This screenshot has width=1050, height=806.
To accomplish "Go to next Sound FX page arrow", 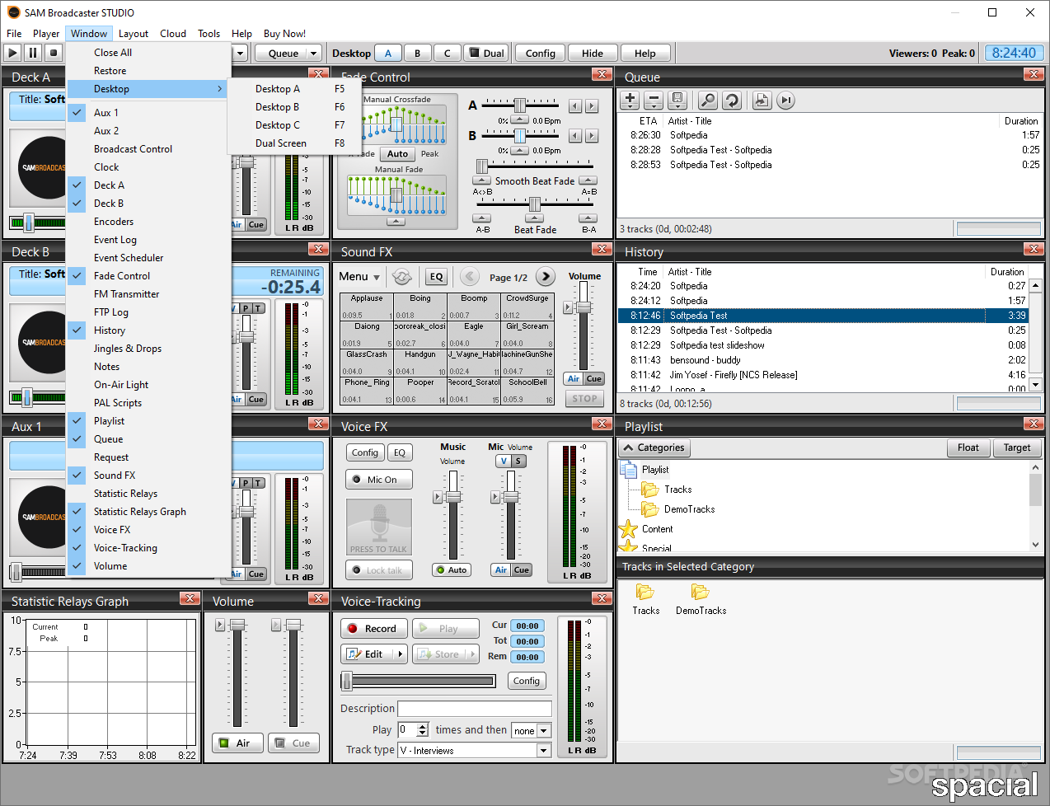I will [546, 277].
